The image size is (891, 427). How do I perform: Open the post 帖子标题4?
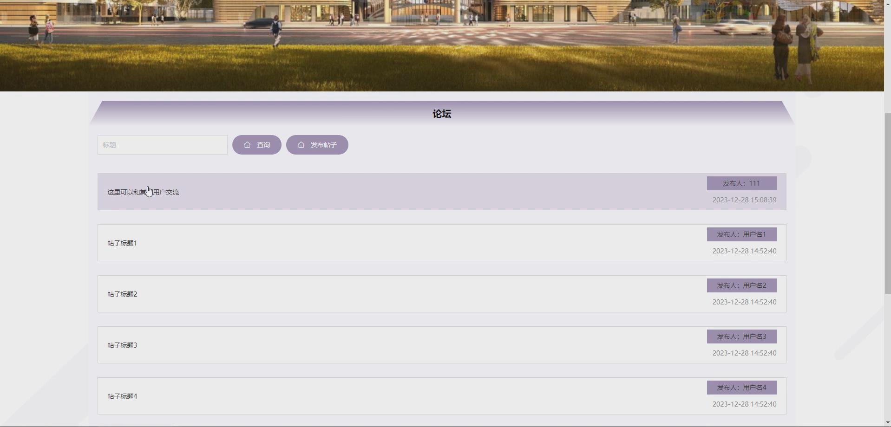pyautogui.click(x=442, y=396)
